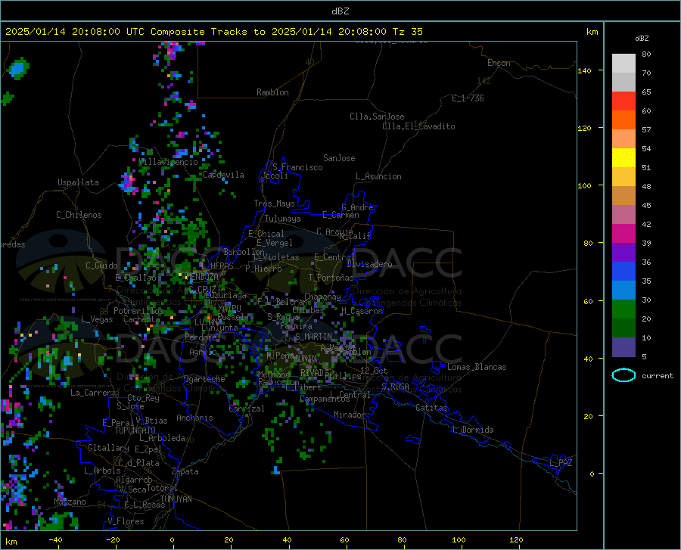Click the 'Divisadero' place label
The image size is (681, 550).
point(369,264)
